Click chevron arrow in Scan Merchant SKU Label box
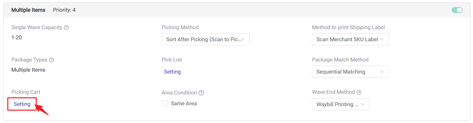The height and width of the screenshot is (123, 473). coord(382,40)
